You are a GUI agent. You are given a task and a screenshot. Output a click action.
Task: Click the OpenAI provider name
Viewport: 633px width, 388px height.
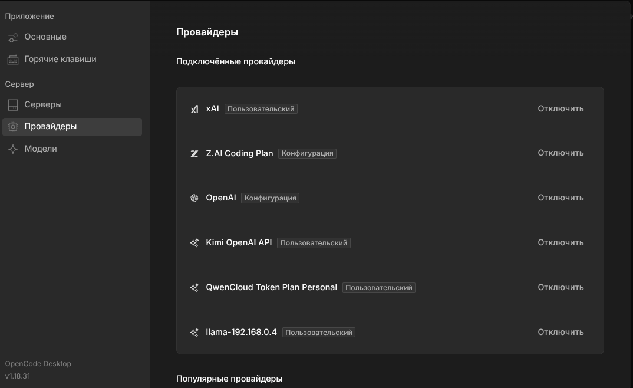(221, 198)
